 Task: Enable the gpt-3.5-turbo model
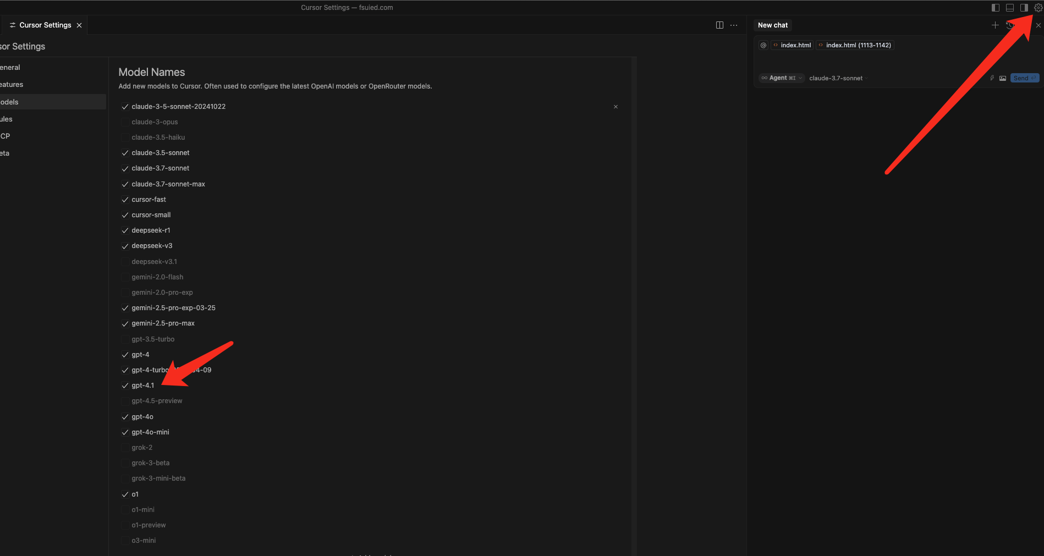[125, 339]
